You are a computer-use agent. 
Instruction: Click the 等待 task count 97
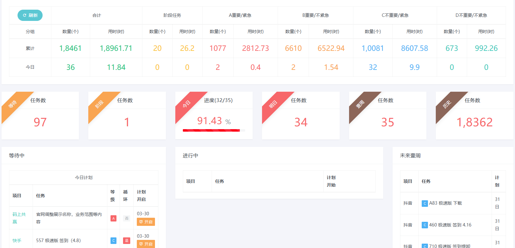pos(40,122)
